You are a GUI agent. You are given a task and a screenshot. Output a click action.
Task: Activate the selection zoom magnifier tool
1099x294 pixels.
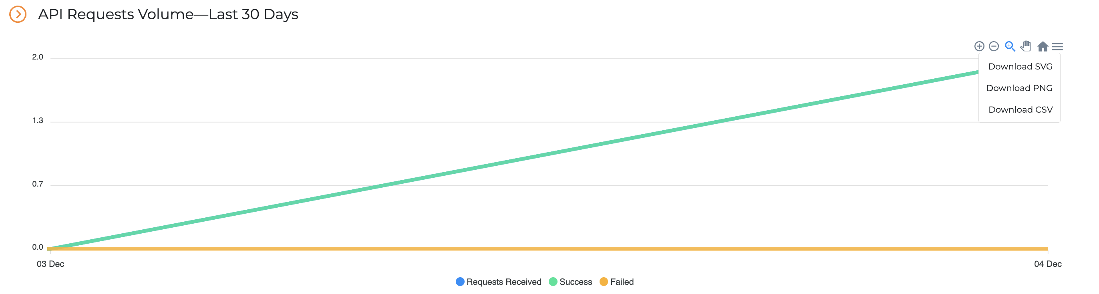tap(1009, 46)
